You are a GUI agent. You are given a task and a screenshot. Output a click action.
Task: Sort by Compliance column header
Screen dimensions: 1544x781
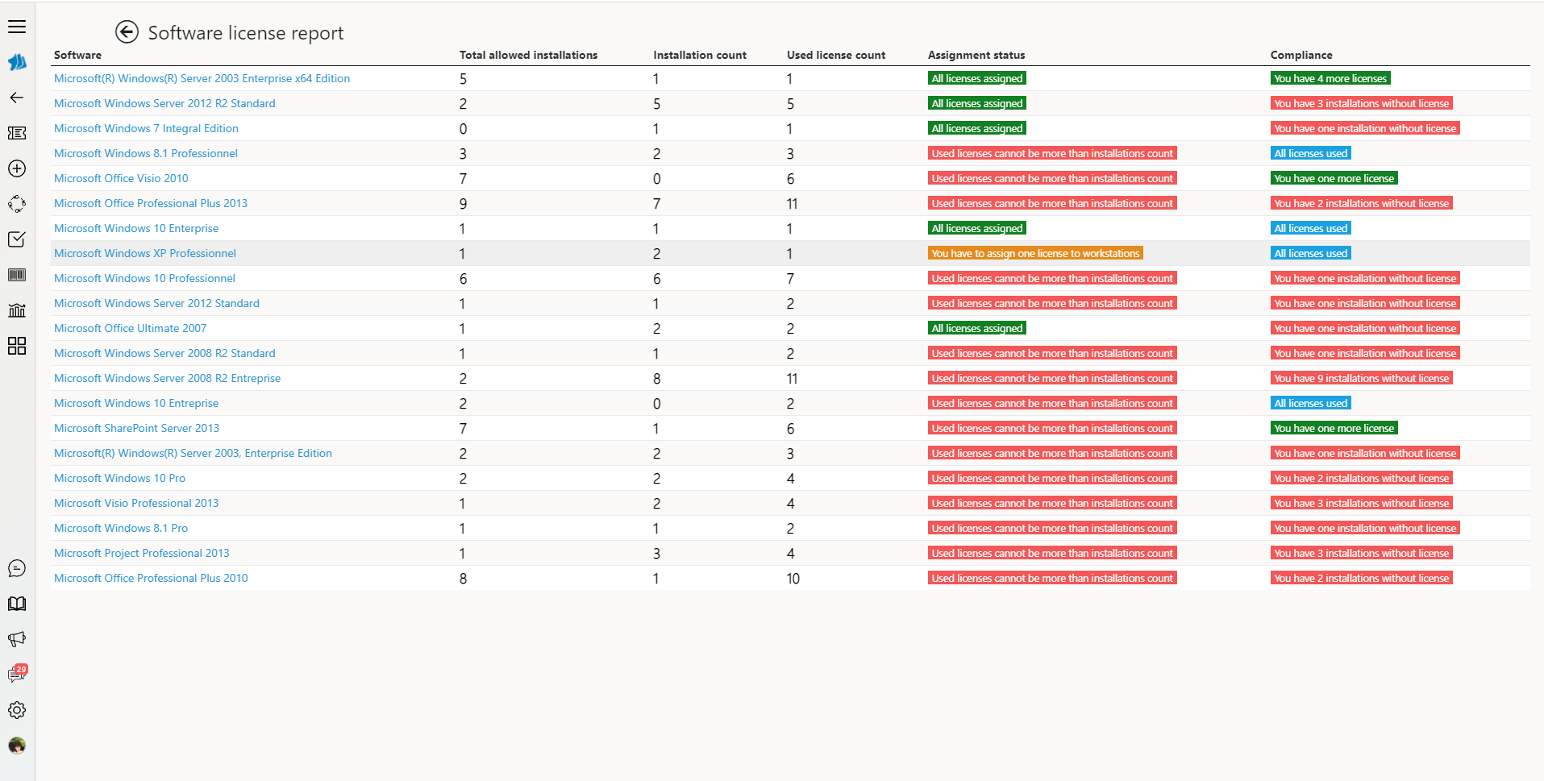(x=1301, y=55)
